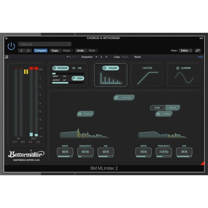This screenshot has height=208, width=208.
Task: Toggle the EVEN power button
Action: 164,114
